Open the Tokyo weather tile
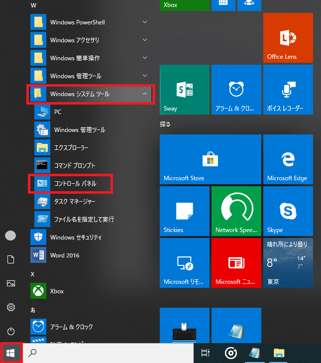This screenshot has height=363, width=321. (x=288, y=263)
